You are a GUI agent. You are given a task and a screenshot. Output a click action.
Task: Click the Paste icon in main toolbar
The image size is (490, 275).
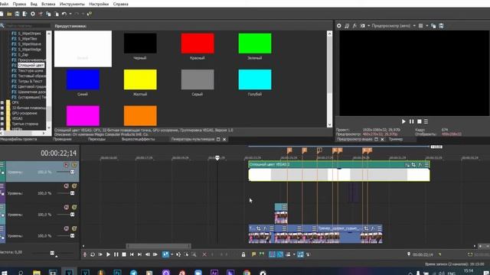tap(56, 14)
